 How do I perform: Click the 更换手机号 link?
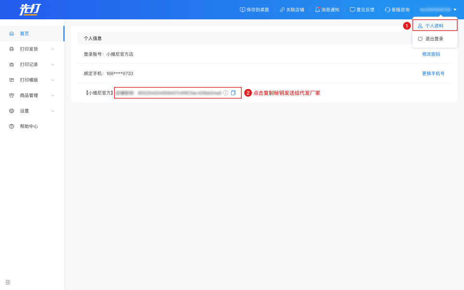433,73
